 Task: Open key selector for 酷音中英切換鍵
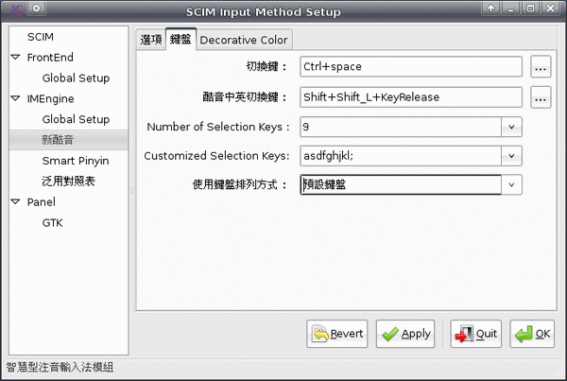[x=541, y=97]
